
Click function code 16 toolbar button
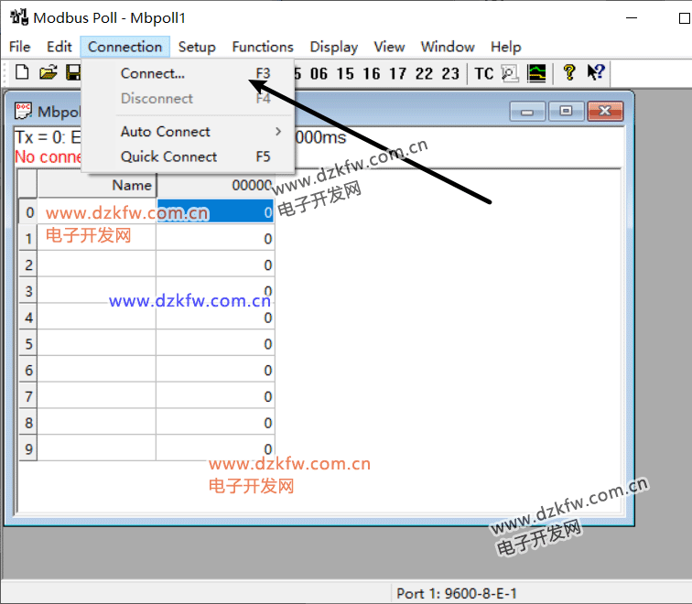pyautogui.click(x=372, y=74)
